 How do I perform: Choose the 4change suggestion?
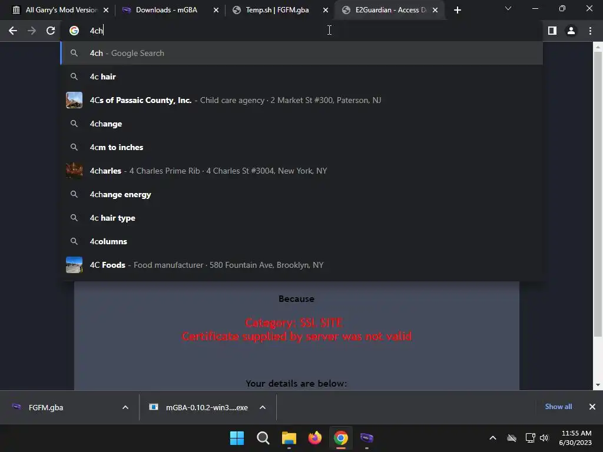click(301, 124)
